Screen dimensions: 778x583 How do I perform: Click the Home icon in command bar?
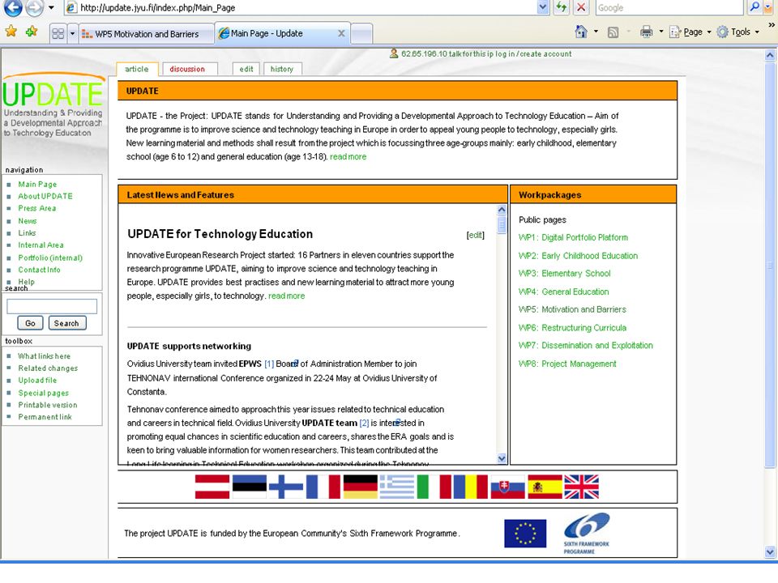click(x=581, y=32)
